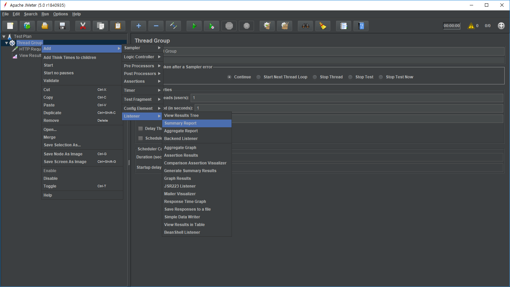This screenshot has width=510, height=287.
Task: Click the Clear All results icon
Action: 285,26
